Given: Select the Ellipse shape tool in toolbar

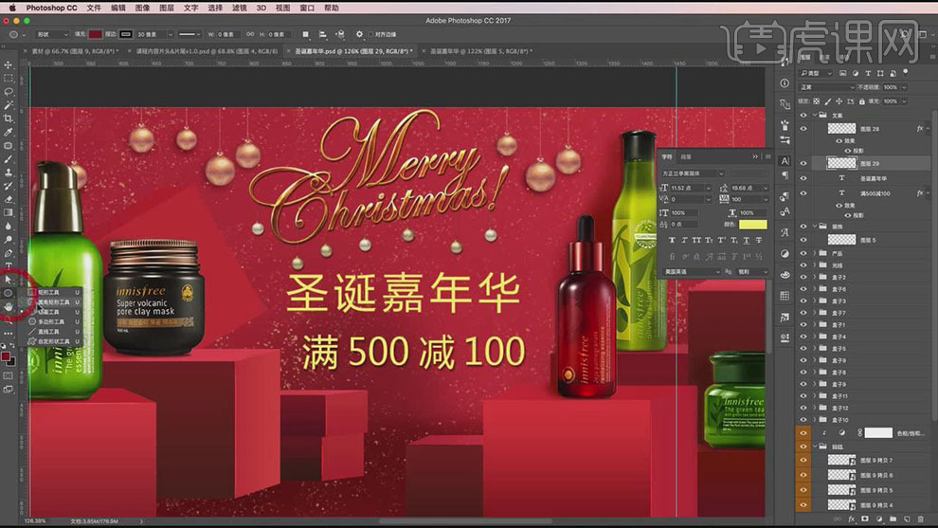Looking at the screenshot, I should tap(9, 293).
